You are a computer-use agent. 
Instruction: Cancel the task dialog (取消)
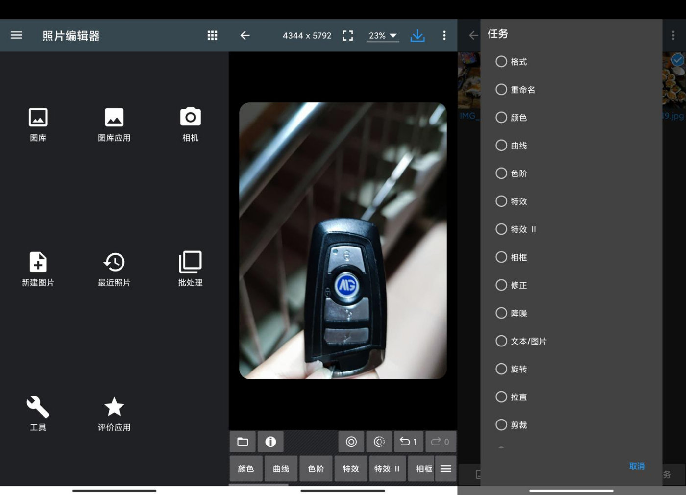(x=637, y=466)
